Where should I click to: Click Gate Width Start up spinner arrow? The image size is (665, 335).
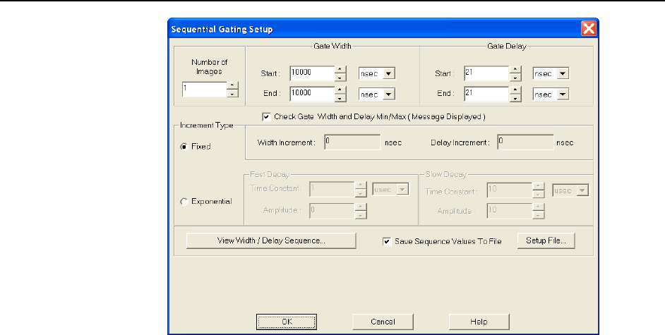tap(340, 70)
